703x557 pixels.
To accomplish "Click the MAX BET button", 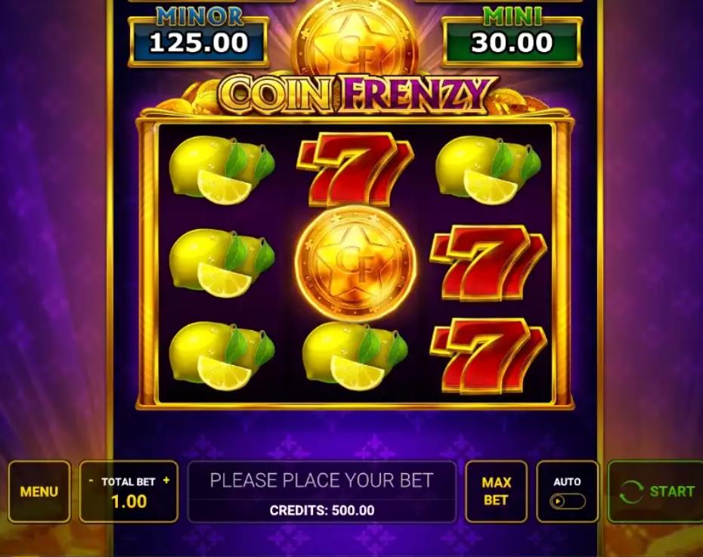I will pos(496,491).
